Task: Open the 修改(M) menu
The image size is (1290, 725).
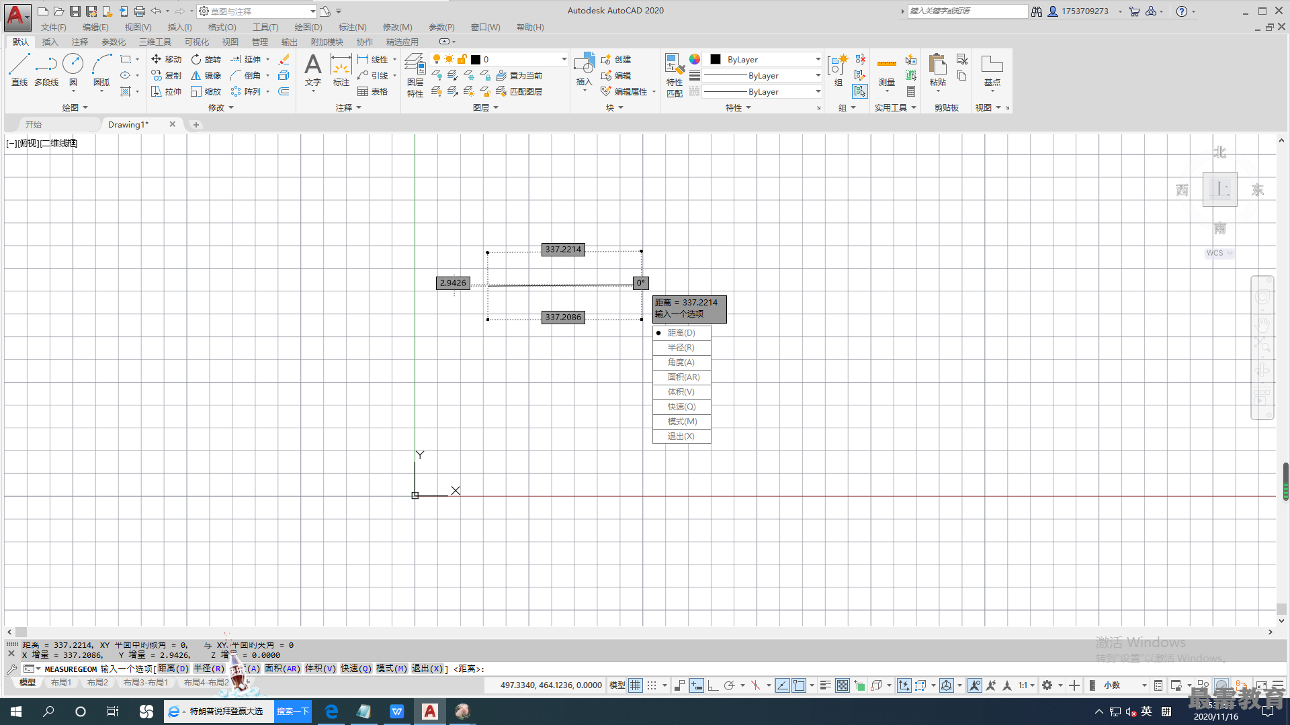Action: pos(398,28)
